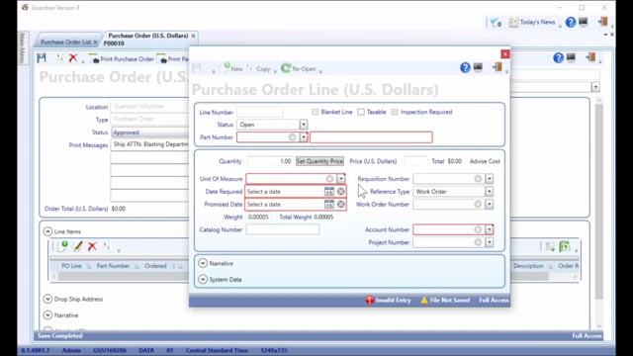Open the Promised Date calendar picker

click(329, 205)
